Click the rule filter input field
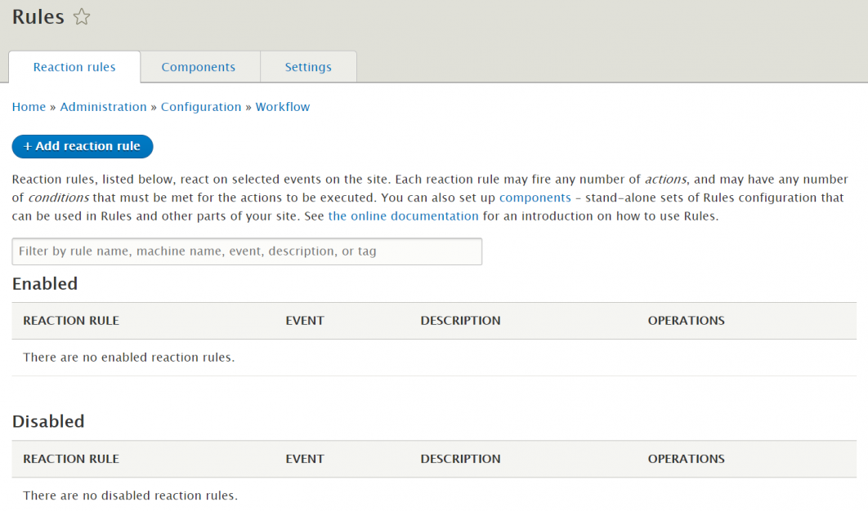 click(x=246, y=251)
